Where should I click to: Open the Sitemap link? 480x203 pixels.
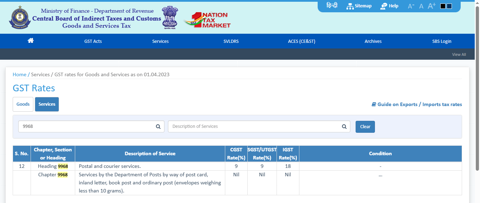[x=359, y=6]
